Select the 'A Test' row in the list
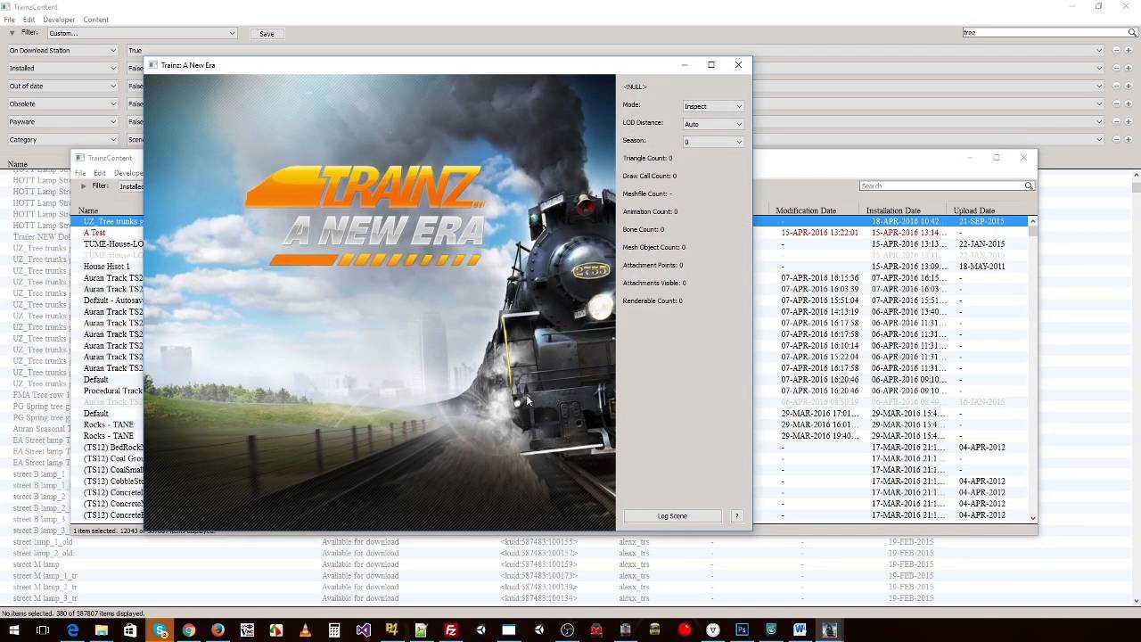Viewport: 1141px width, 642px height. 94,233
